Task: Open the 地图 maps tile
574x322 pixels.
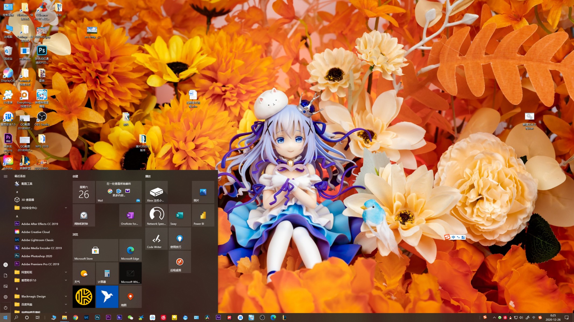Action: pos(131,297)
